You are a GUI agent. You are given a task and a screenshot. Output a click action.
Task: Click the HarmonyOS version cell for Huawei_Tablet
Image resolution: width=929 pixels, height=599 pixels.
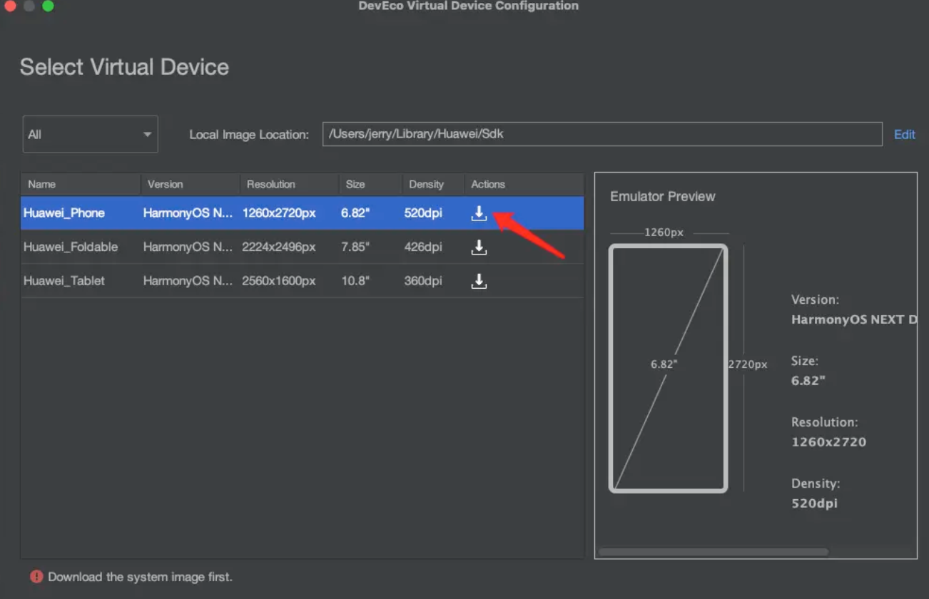(188, 281)
